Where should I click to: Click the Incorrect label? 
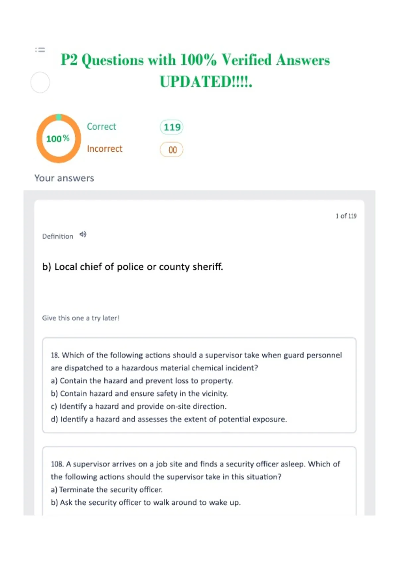tap(104, 149)
